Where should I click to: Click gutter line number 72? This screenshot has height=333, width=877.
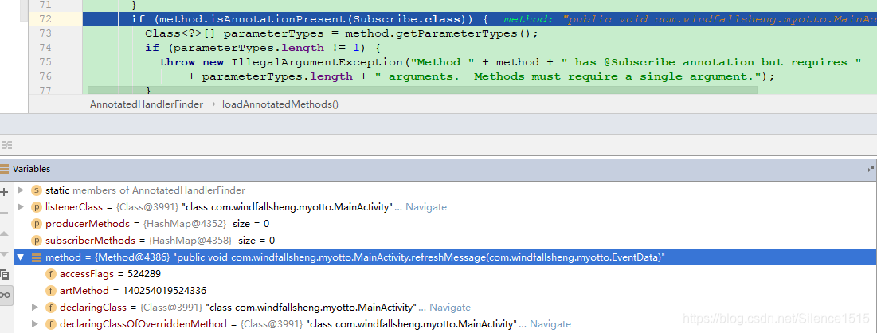click(45, 19)
